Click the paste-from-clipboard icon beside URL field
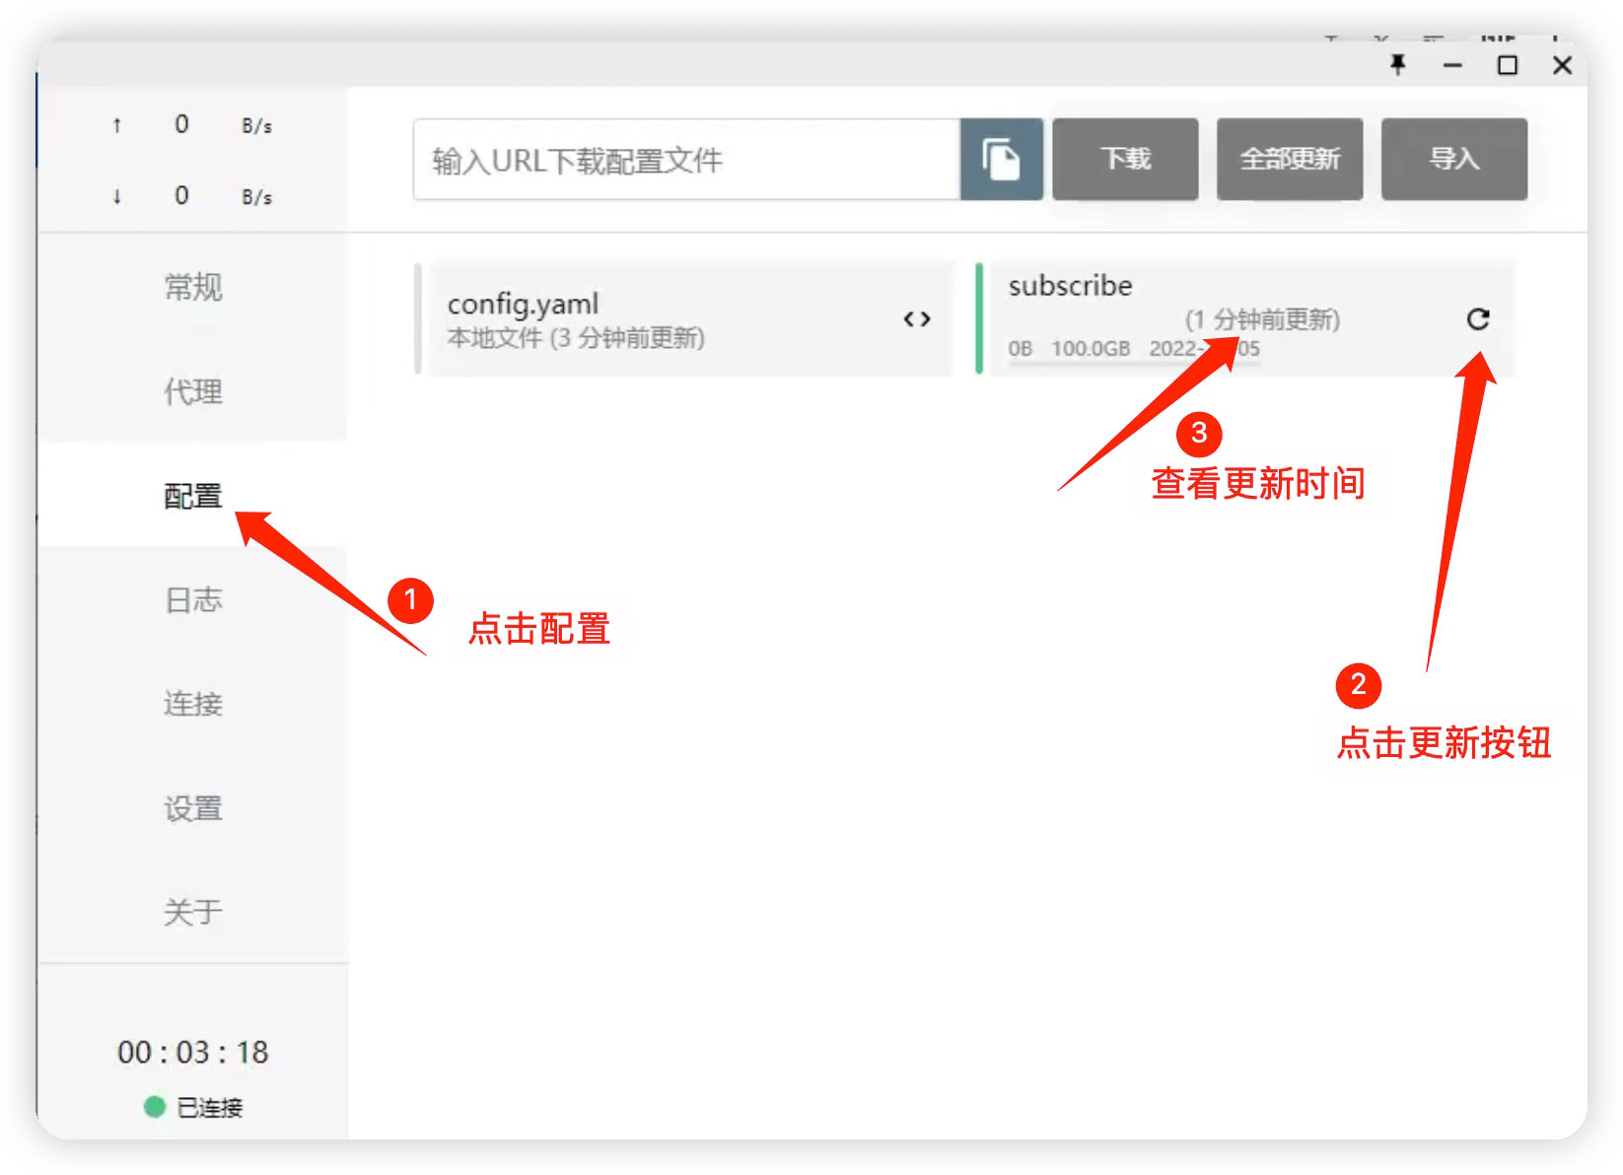This screenshot has height=1175, width=1623. [x=1001, y=160]
